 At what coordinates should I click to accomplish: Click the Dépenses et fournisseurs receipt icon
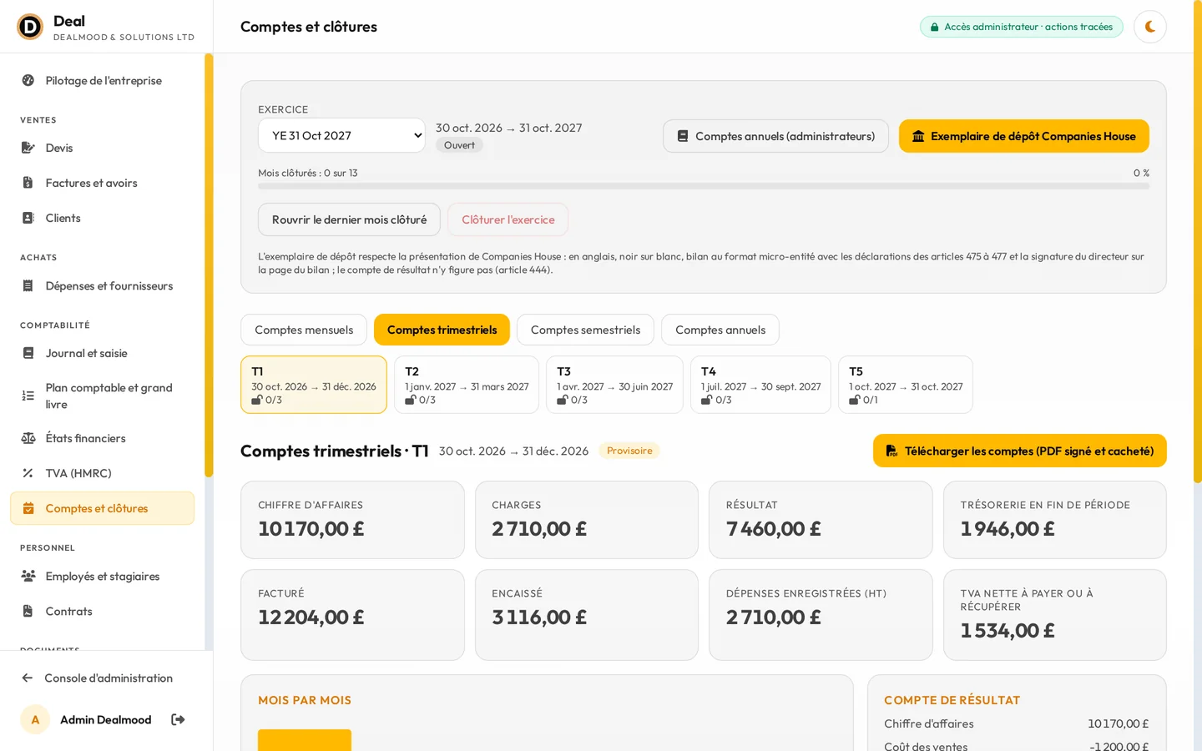click(x=28, y=285)
